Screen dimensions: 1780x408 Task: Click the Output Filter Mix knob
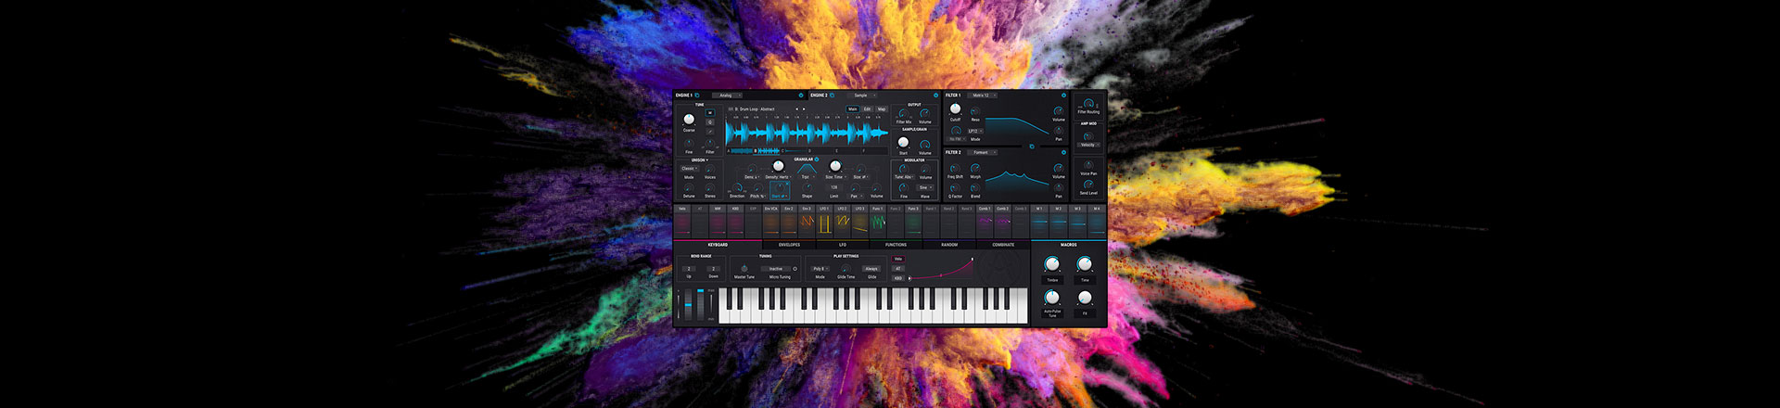[903, 113]
